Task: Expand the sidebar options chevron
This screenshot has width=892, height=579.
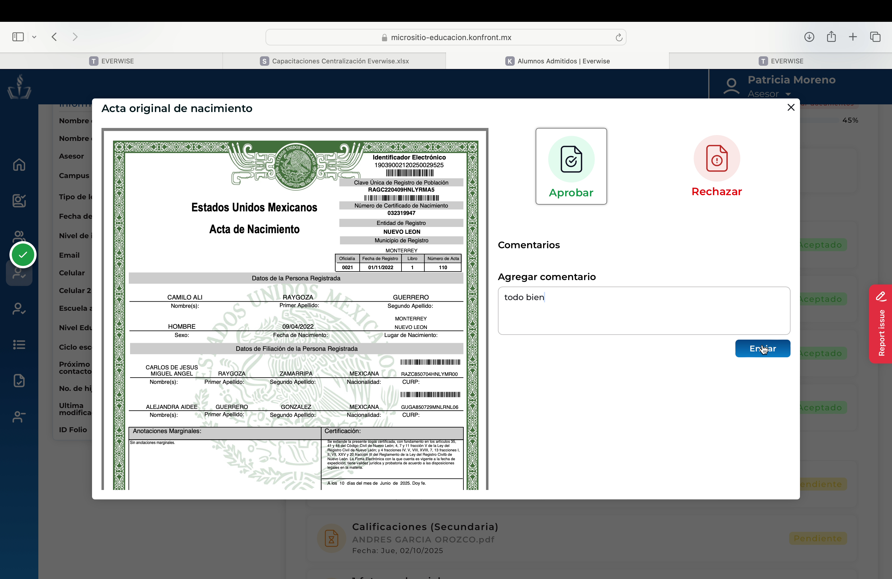Action: point(34,37)
